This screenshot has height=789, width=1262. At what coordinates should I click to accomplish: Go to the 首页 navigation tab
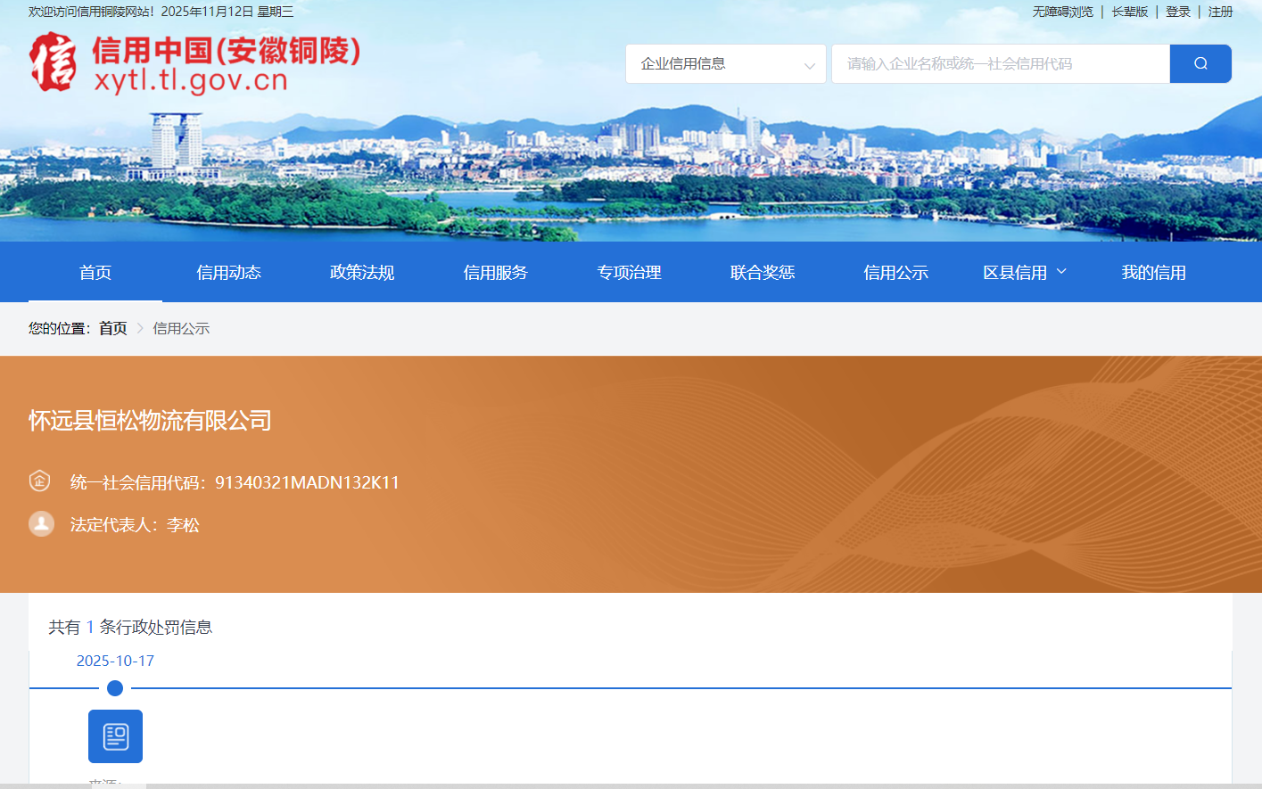click(x=95, y=273)
